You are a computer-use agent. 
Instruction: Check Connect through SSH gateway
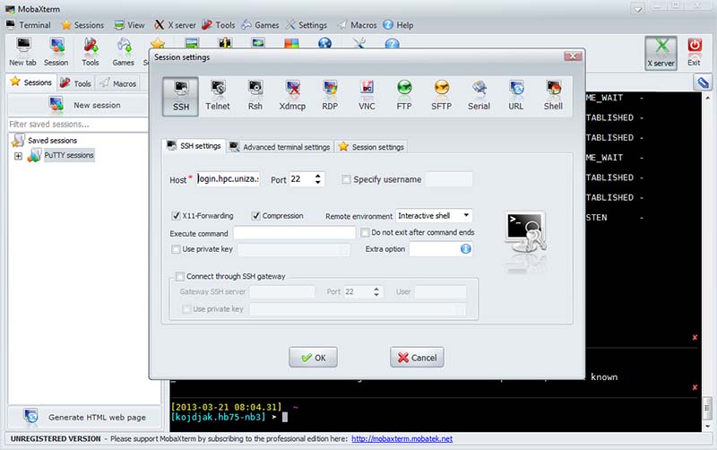[180, 276]
